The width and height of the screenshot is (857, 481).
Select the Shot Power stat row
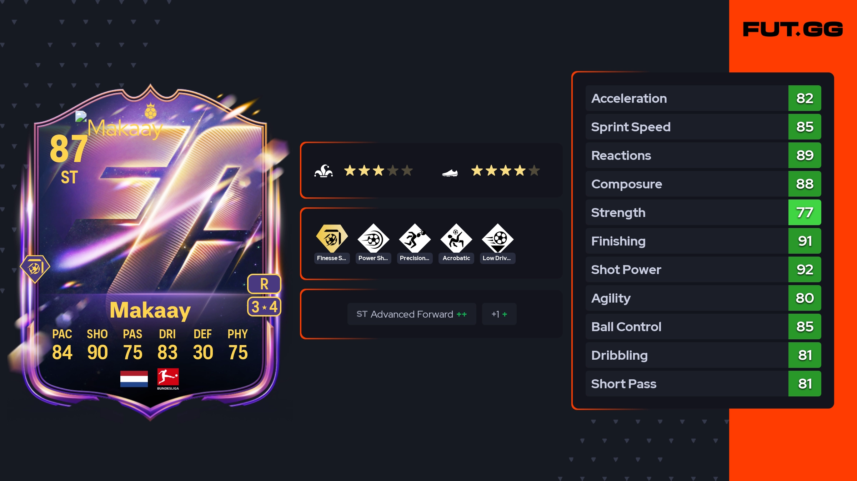click(703, 269)
